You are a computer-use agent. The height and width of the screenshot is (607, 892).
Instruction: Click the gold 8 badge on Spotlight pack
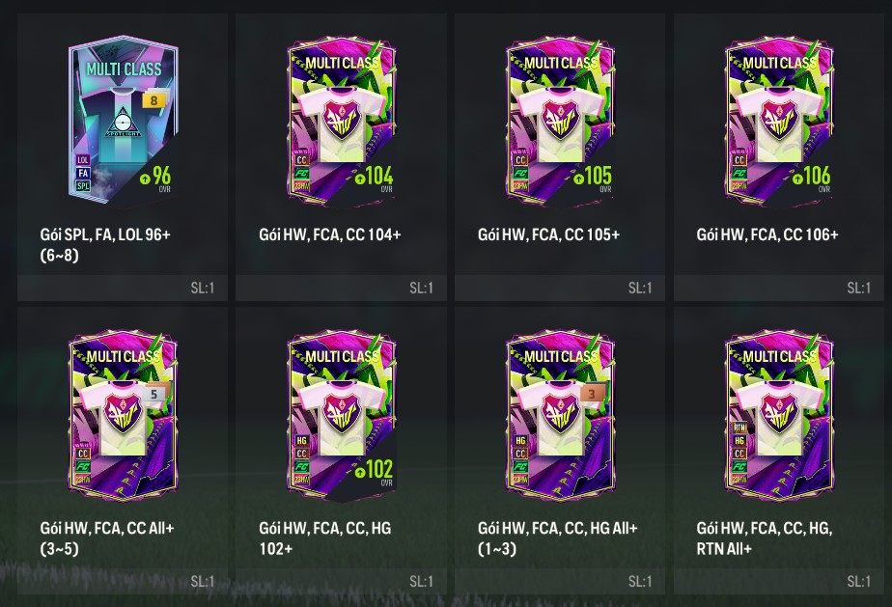coord(153,100)
